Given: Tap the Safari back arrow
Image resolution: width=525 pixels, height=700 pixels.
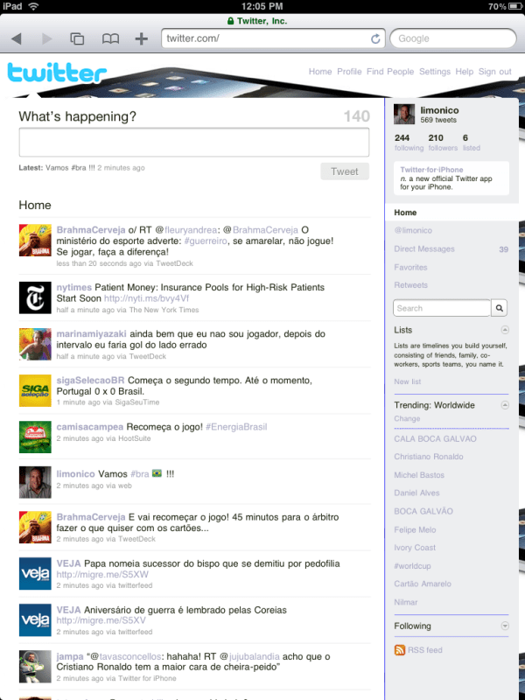Looking at the screenshot, I should 17,38.
